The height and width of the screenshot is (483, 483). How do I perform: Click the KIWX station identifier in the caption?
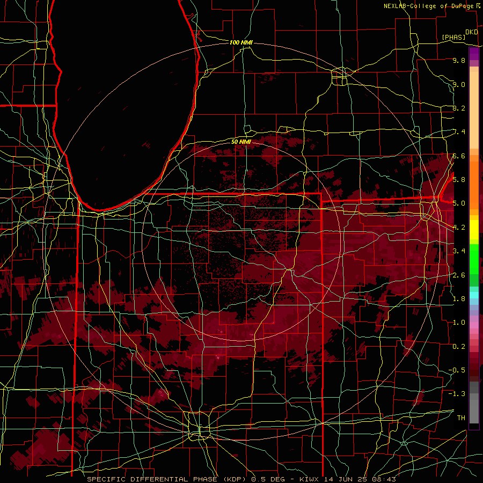(310, 479)
